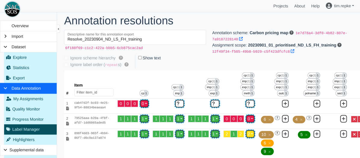
Task: Expand the Import sidebar section
Action: click(x=28, y=36)
